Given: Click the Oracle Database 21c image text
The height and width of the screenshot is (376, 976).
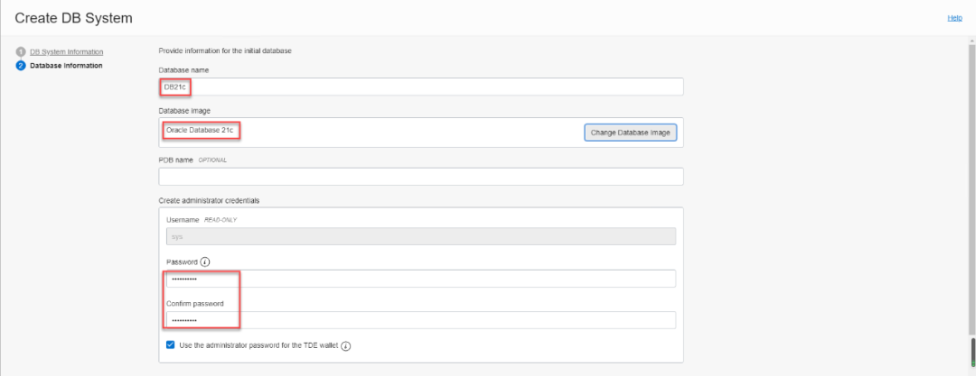Looking at the screenshot, I should click(x=200, y=131).
